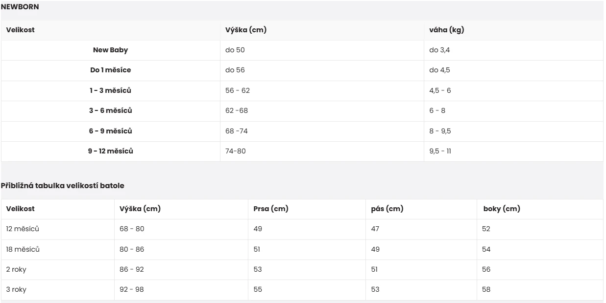Click the "9 - 12 měsíců" size label
This screenshot has width=606, height=303.
(x=110, y=151)
